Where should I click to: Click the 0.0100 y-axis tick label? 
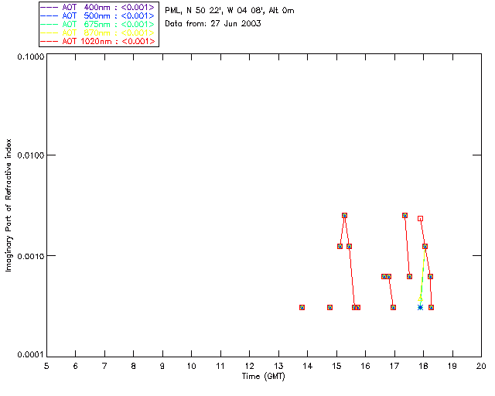pyautogui.click(x=31, y=155)
